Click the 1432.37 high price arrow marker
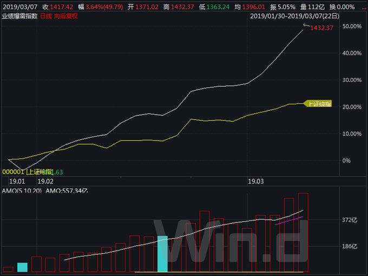The image size is (368, 276). pos(320,27)
